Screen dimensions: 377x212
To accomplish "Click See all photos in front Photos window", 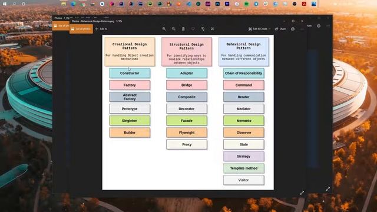I will [81, 29].
